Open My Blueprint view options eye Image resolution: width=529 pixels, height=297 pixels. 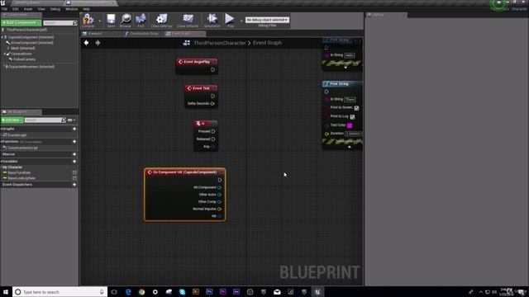click(70, 120)
